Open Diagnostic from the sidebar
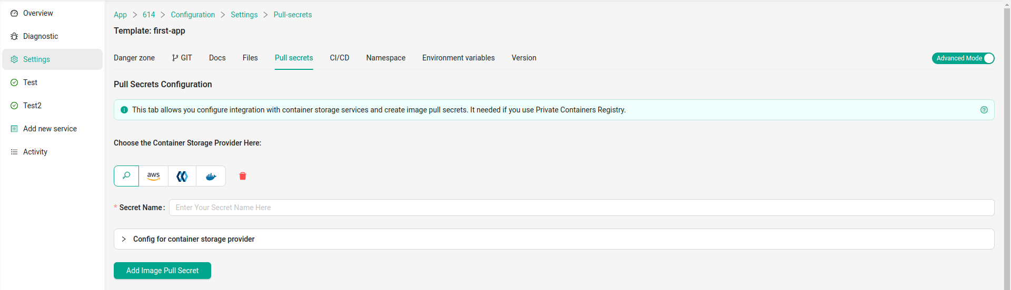Screen dimensions: 1011x290 41,36
